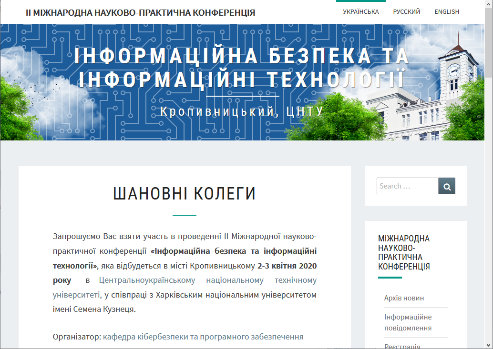Open the Центральноукраїнському національному технічному університеті link
This screenshot has width=493, height=349.
[x=207, y=280]
